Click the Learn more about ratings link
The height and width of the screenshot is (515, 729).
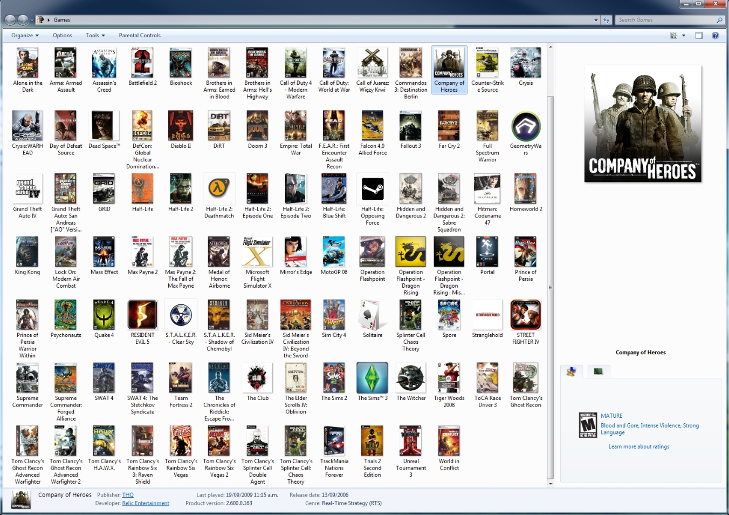(639, 446)
